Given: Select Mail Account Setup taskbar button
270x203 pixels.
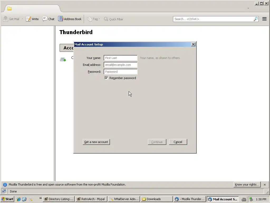Looking at the screenshot, I should click(x=223, y=199).
